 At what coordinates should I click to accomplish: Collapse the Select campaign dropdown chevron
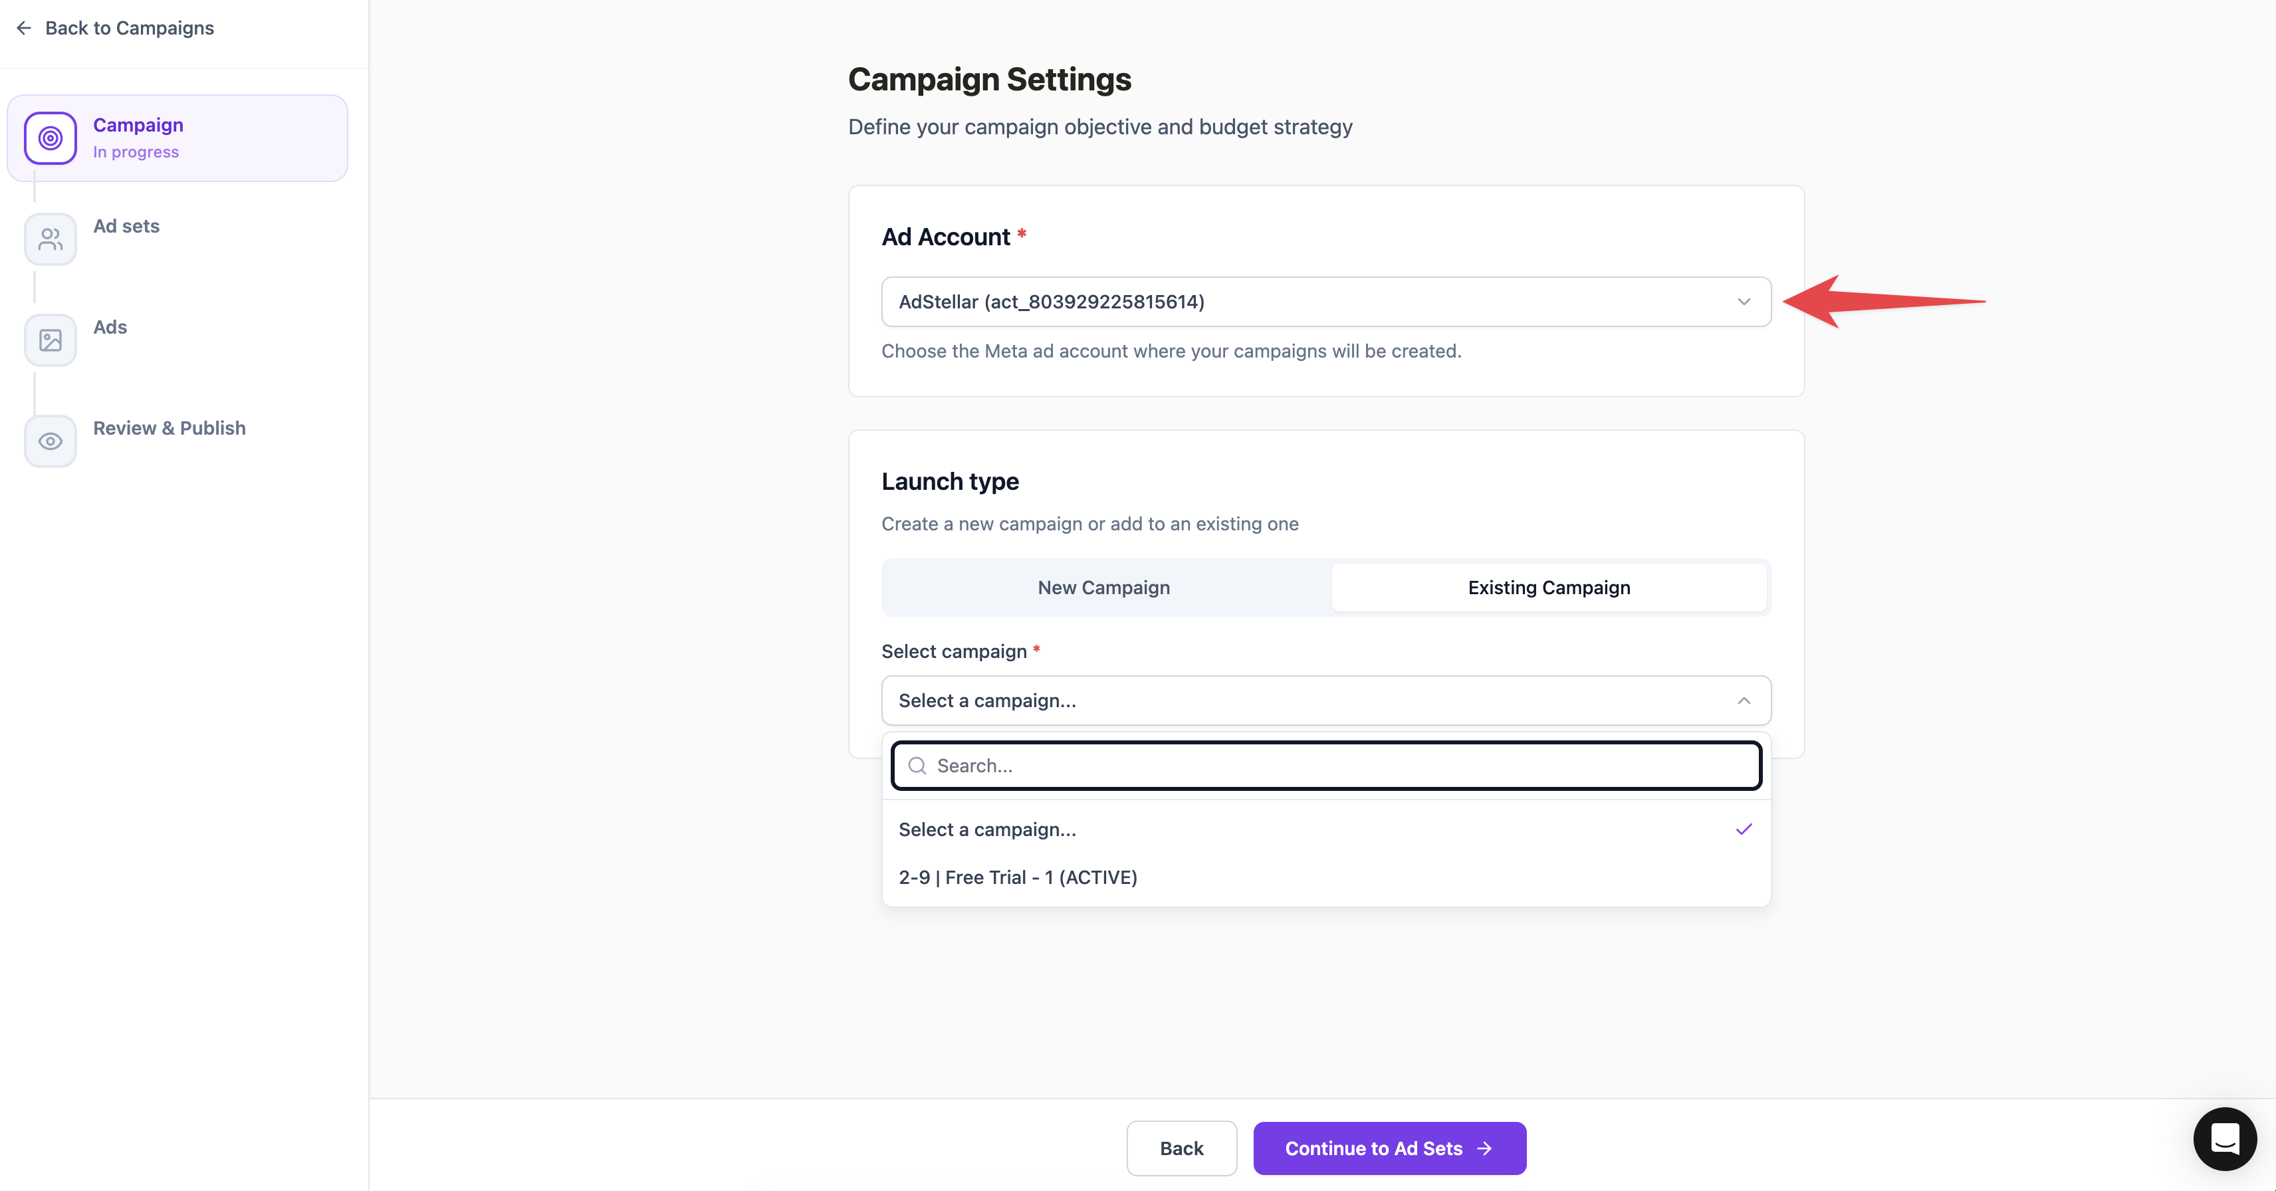(x=1743, y=701)
